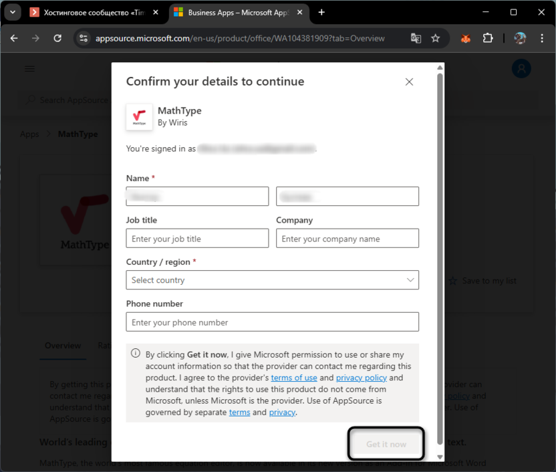Open the extensions puzzle icon
This screenshot has height=472, width=556.
(x=488, y=38)
